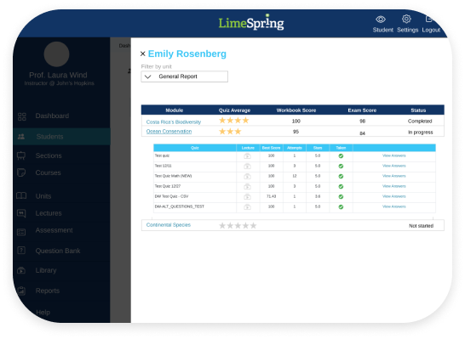
Task: Open Costa Rica's Biodiversity module link
Action: click(174, 121)
